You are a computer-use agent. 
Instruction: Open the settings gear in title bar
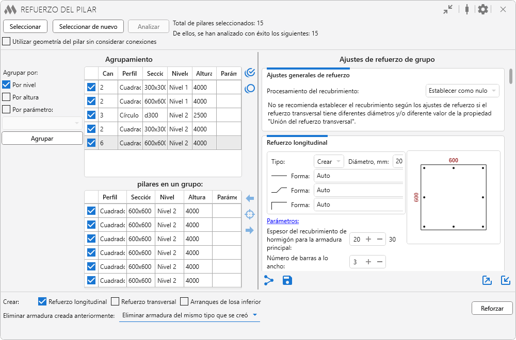coord(483,9)
